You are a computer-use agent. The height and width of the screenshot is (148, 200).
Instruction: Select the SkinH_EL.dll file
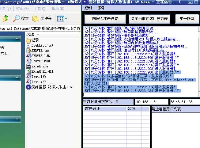28,71
